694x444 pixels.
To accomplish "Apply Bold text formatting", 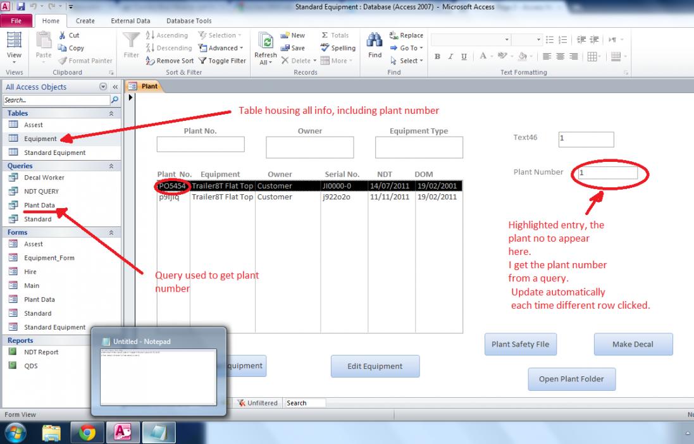I will point(437,56).
